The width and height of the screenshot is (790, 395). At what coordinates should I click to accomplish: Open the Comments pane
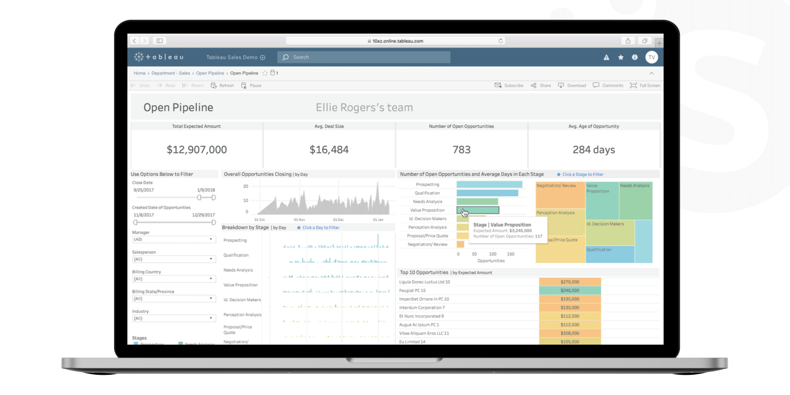click(x=596, y=85)
